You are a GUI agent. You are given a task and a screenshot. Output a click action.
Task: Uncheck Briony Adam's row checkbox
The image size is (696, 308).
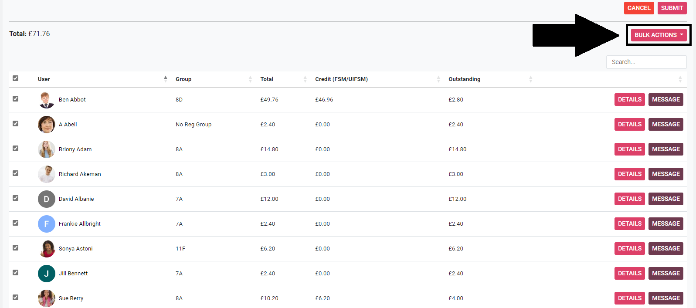pyautogui.click(x=16, y=149)
